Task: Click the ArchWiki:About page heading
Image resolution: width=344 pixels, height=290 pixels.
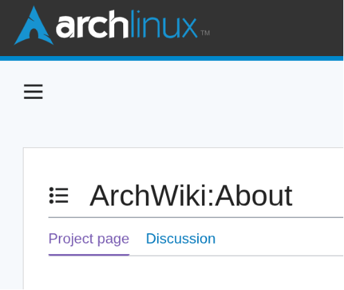Action: click(x=191, y=196)
